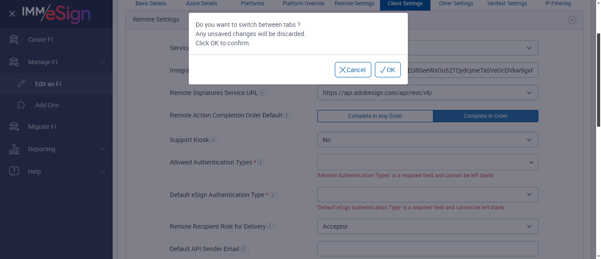The image size is (601, 259).
Task: Click the Migrate FI icon
Action: 14,127
